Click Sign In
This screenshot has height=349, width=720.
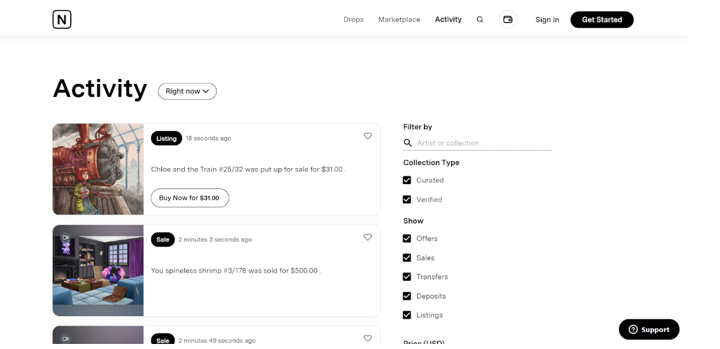[x=547, y=20]
